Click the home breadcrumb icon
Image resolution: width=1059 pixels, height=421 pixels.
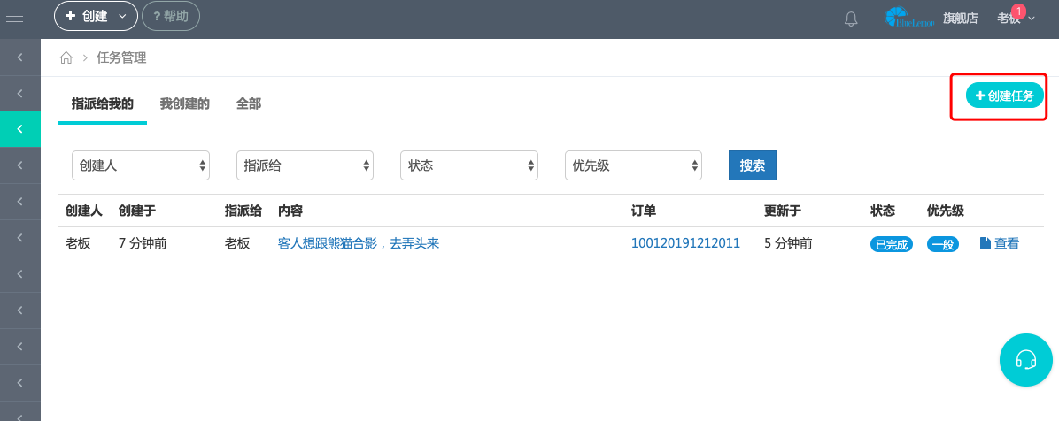point(66,58)
